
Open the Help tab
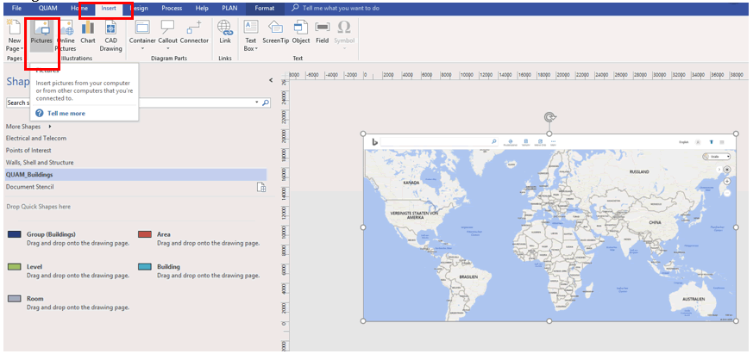tap(202, 8)
